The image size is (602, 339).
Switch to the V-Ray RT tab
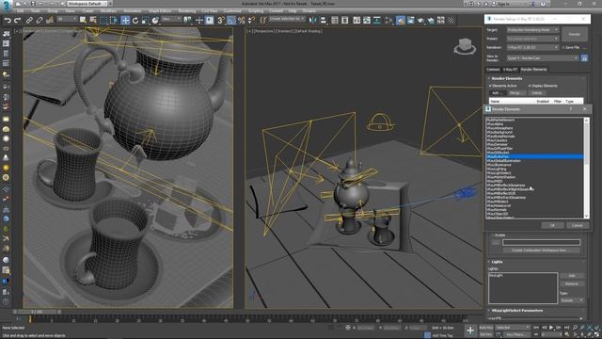(510, 70)
